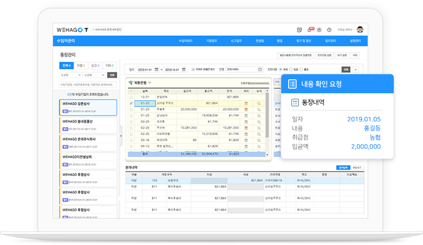Click magnifier detail icon on the 19,938,256 row
The image size is (423, 245).
pos(259,116)
